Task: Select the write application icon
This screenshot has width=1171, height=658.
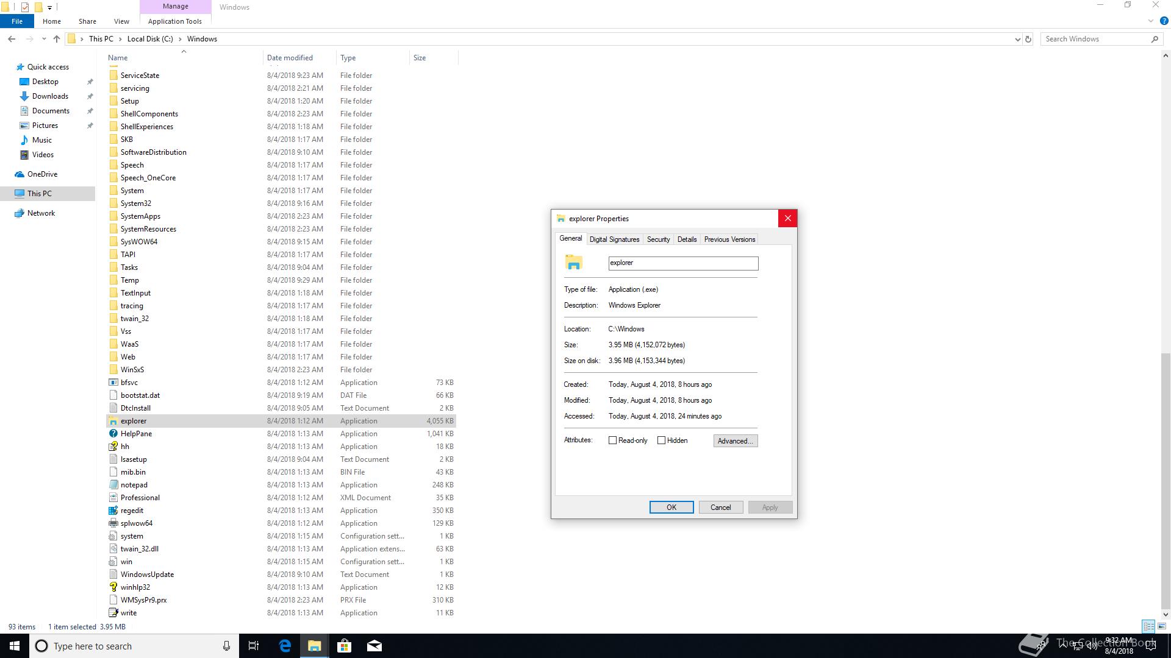Action: pyautogui.click(x=113, y=613)
